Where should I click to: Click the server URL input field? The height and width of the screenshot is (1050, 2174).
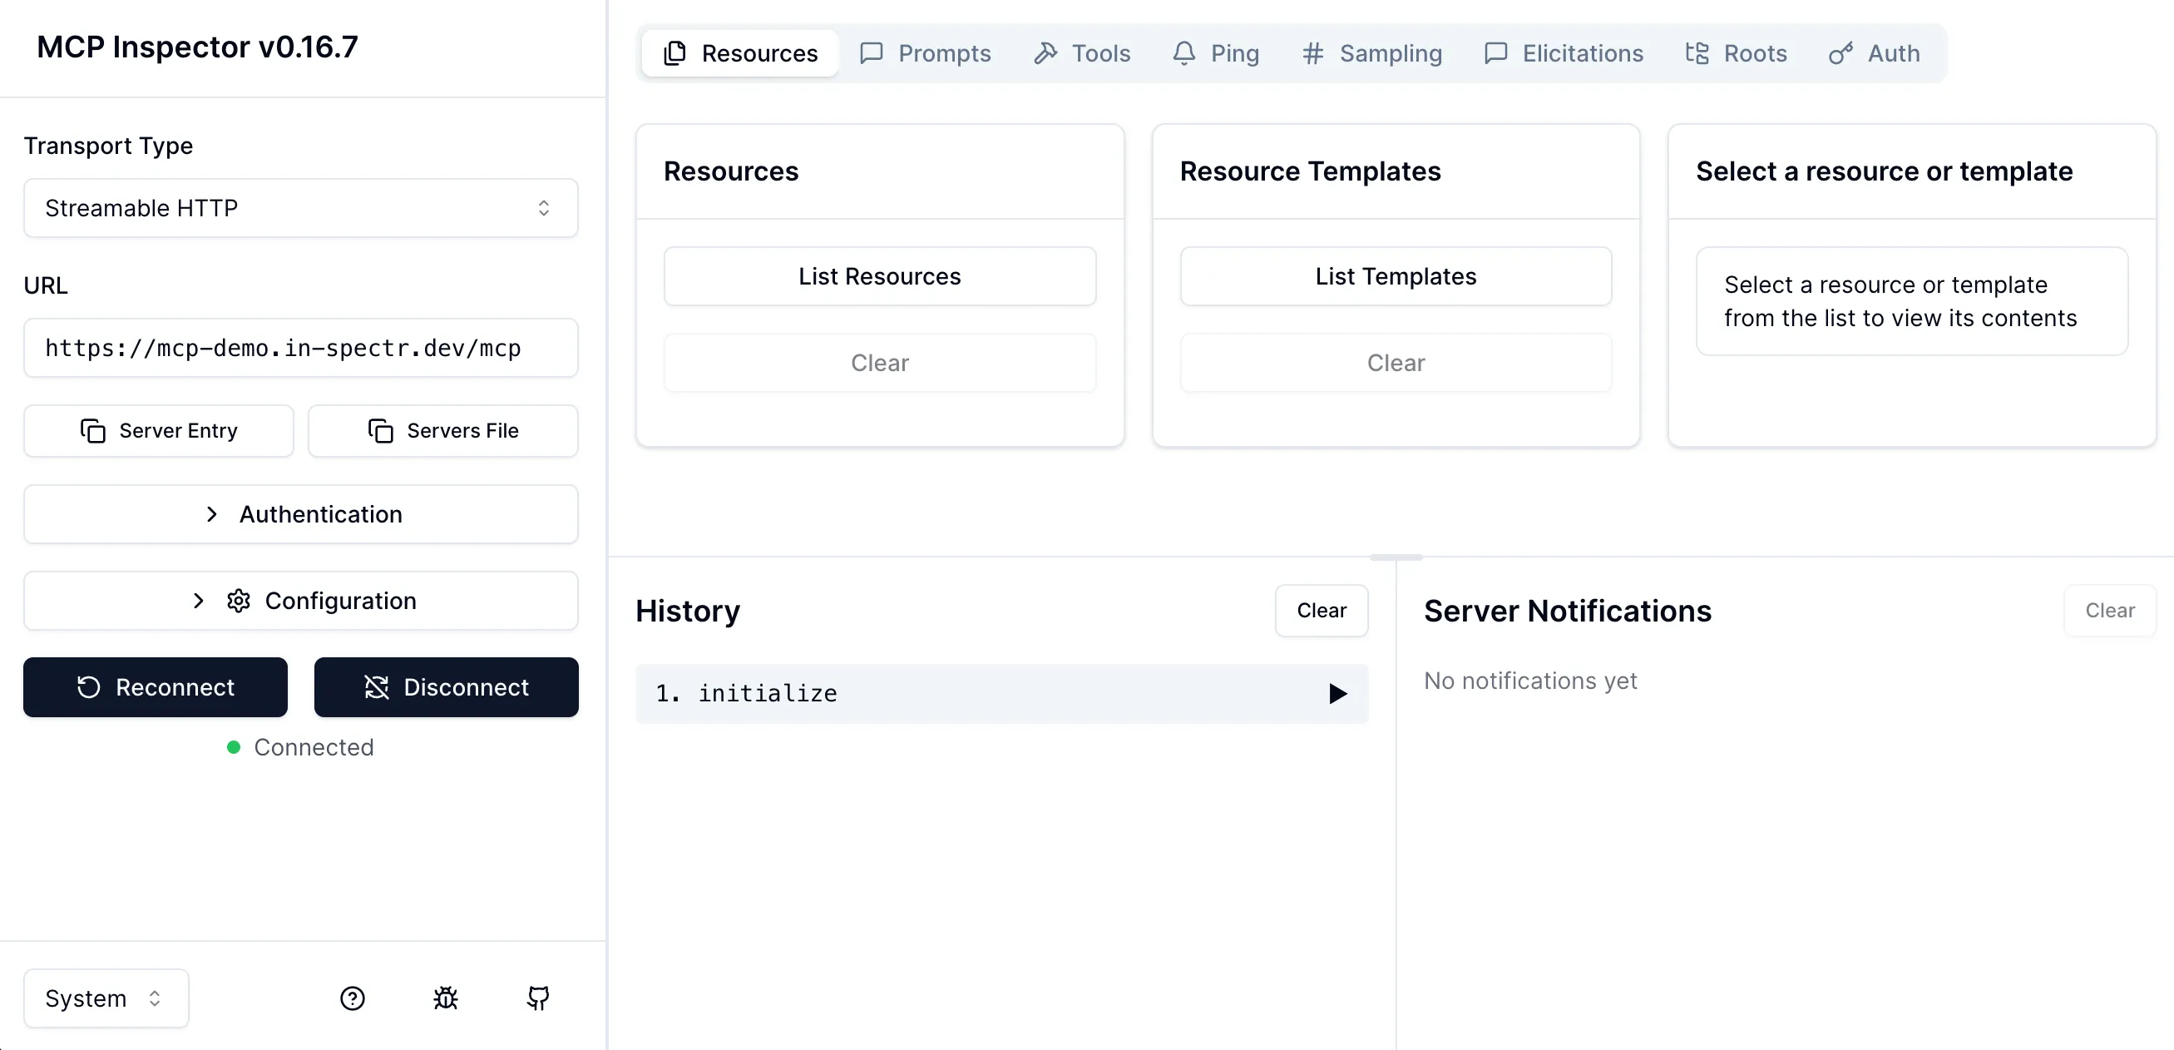tap(300, 348)
